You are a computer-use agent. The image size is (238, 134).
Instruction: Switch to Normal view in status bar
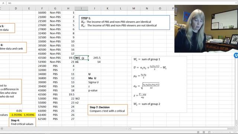click(x=198, y=132)
